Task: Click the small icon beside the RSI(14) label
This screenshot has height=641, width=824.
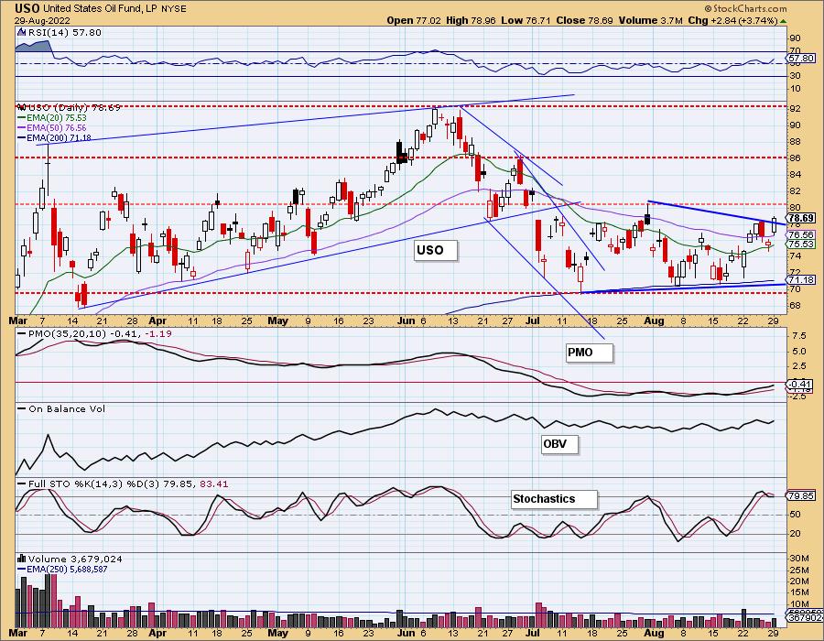Action: point(22,33)
